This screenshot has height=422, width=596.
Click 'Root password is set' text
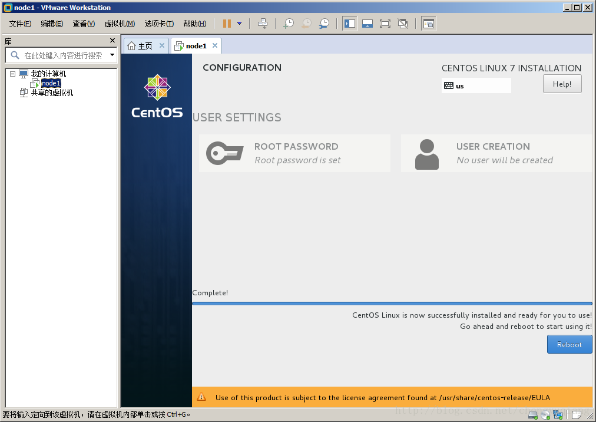[297, 160]
